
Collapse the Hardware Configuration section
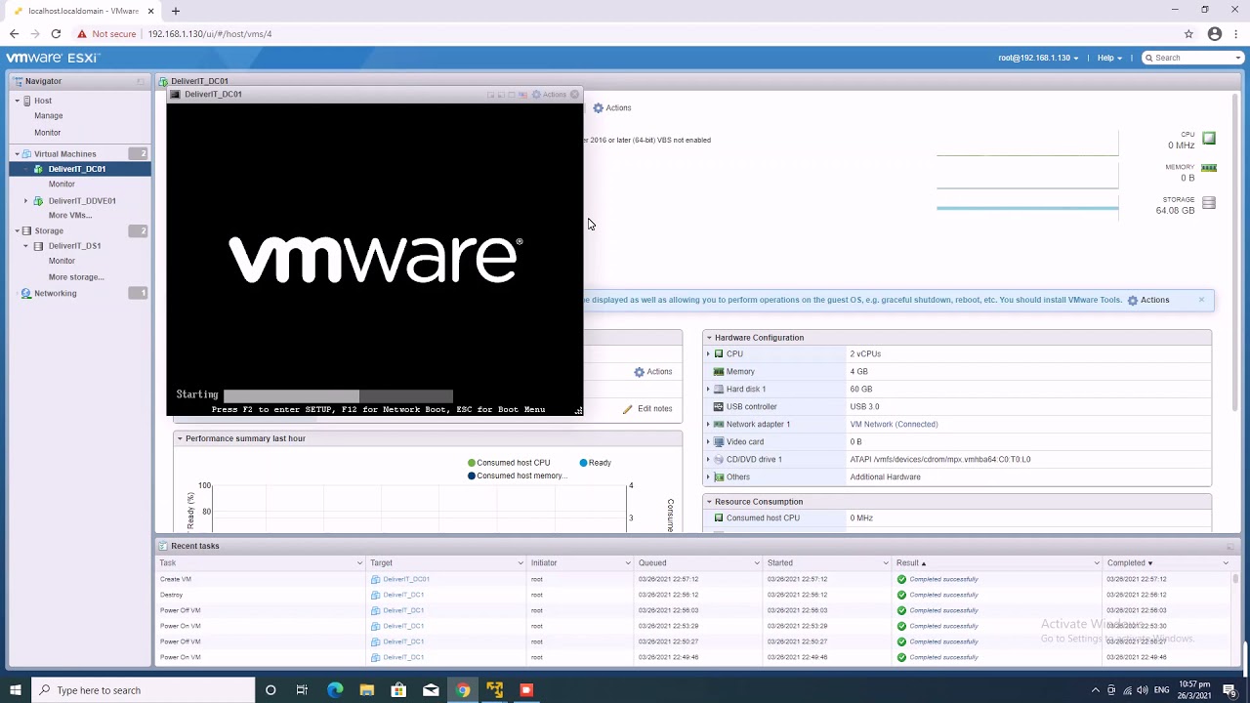pyautogui.click(x=710, y=338)
